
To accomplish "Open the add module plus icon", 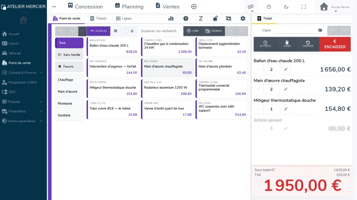I will click(194, 7).
